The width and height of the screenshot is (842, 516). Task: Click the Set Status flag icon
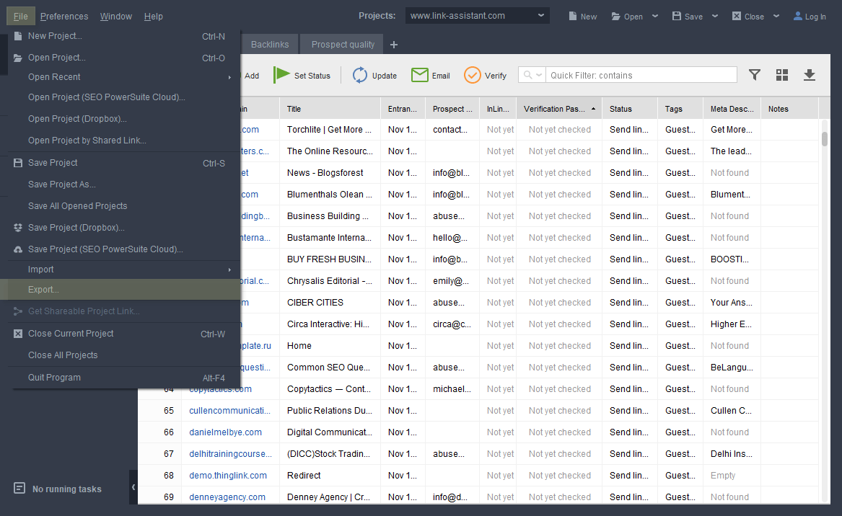[281, 75]
